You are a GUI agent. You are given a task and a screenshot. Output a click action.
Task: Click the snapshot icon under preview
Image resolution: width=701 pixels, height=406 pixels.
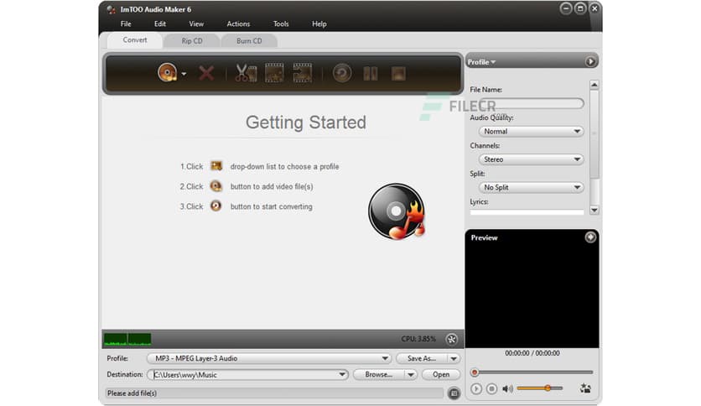tap(585, 388)
